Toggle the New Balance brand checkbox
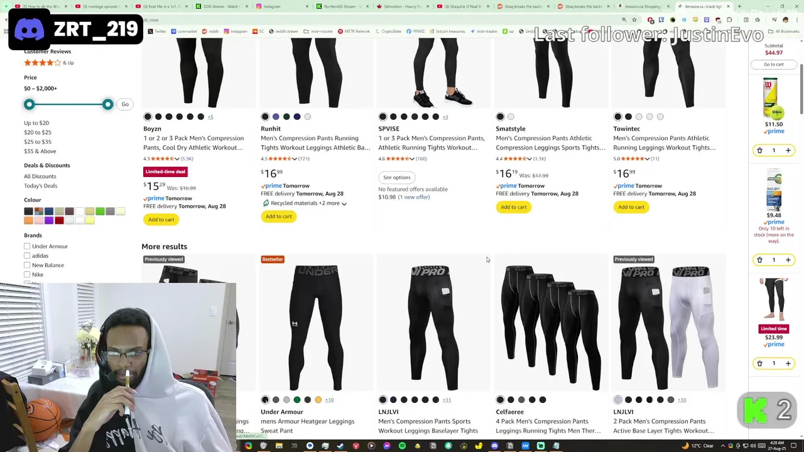804x452 pixels. 27,265
